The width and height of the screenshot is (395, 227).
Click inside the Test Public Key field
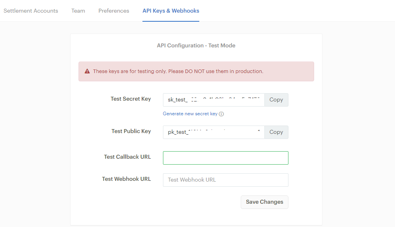pos(213,132)
